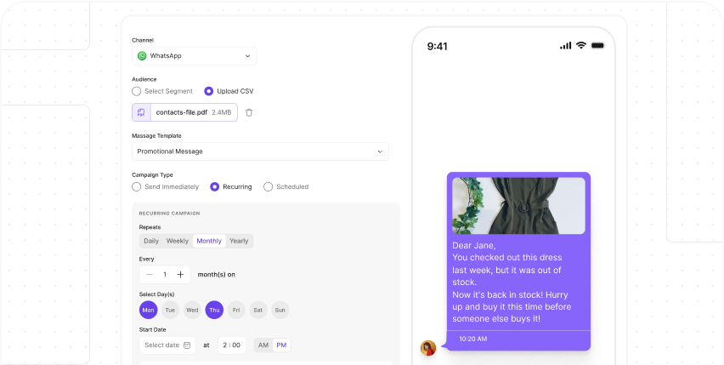Click the 9:41 clock in phone preview

click(x=438, y=46)
